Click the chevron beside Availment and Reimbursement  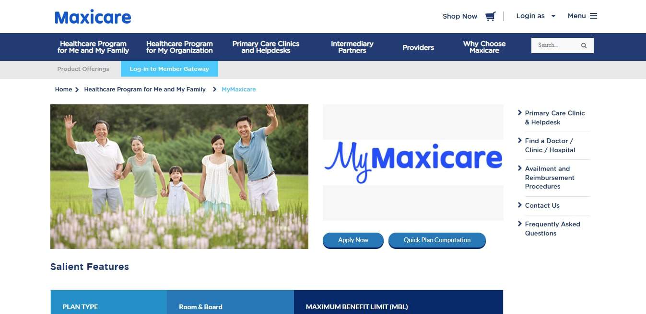[519, 168]
